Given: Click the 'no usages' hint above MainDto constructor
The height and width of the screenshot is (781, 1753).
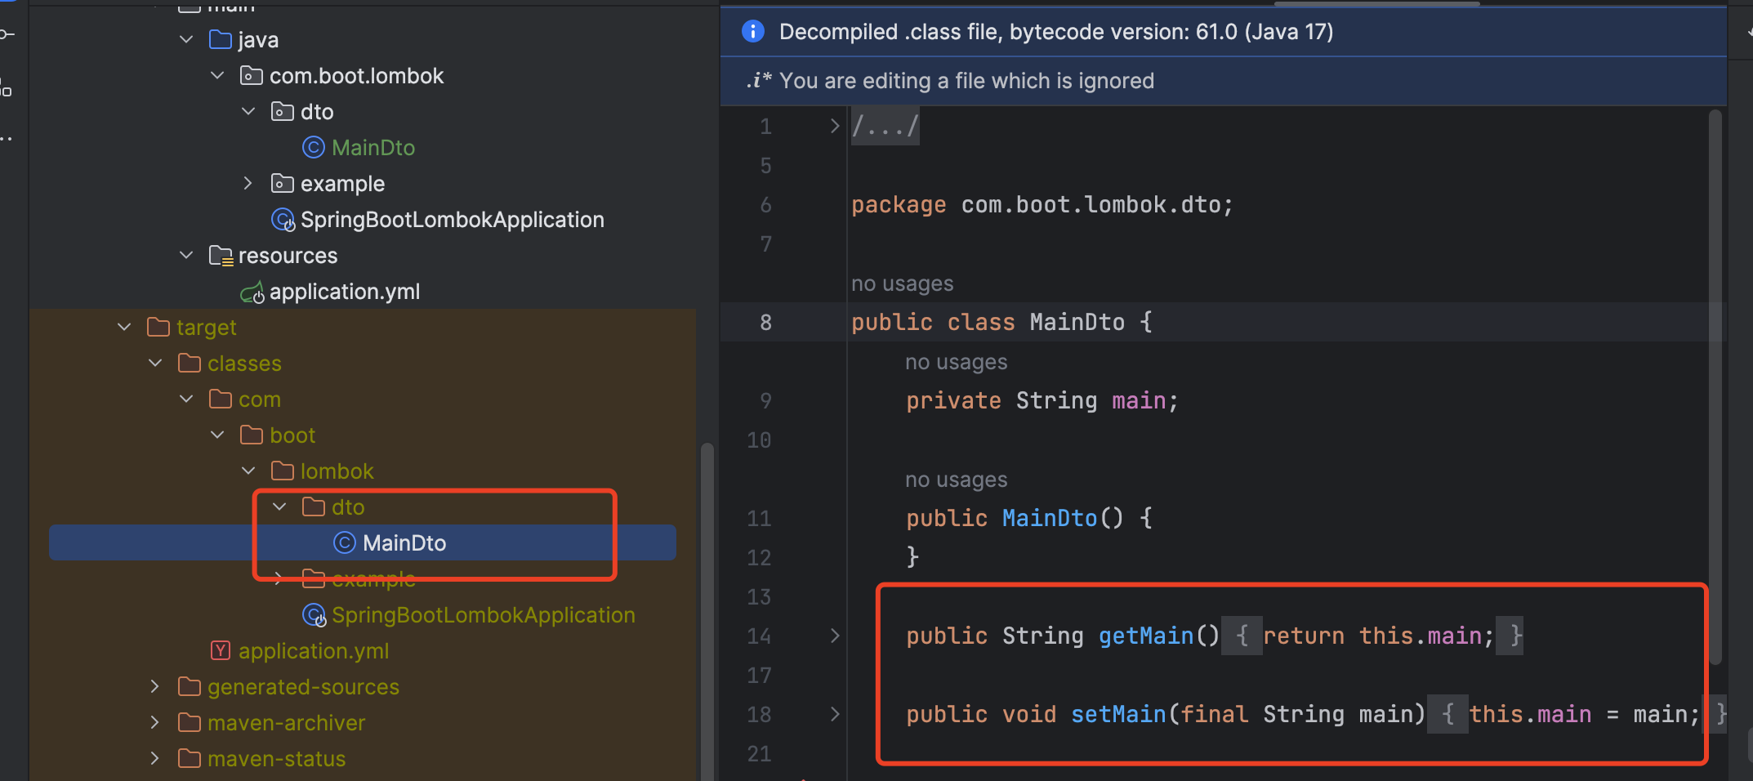Looking at the screenshot, I should pyautogui.click(x=956, y=480).
